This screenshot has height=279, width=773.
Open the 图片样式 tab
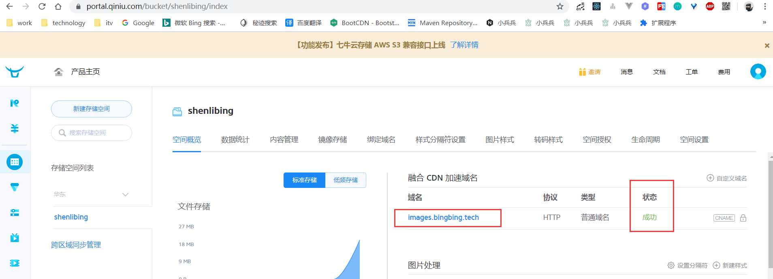[500, 140]
